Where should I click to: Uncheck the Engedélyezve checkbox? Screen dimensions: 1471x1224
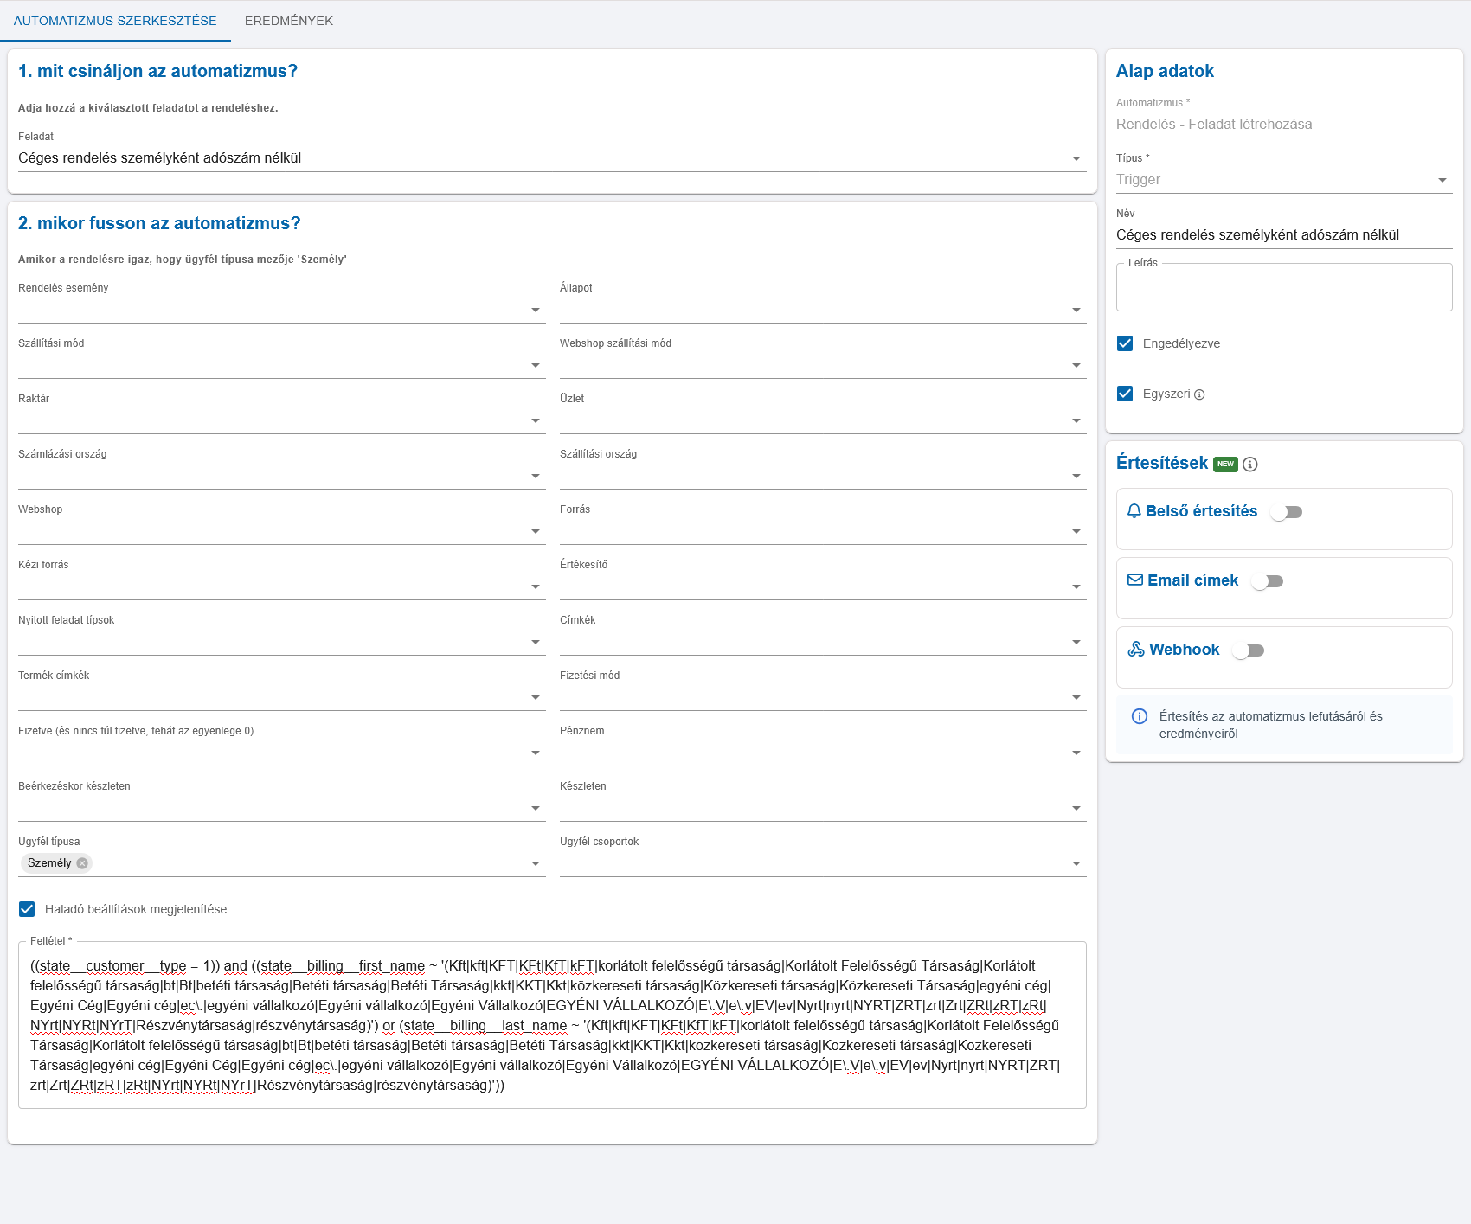[1125, 343]
